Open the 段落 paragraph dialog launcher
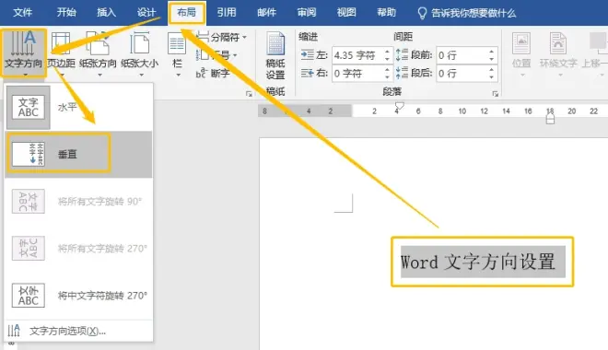 (496, 93)
